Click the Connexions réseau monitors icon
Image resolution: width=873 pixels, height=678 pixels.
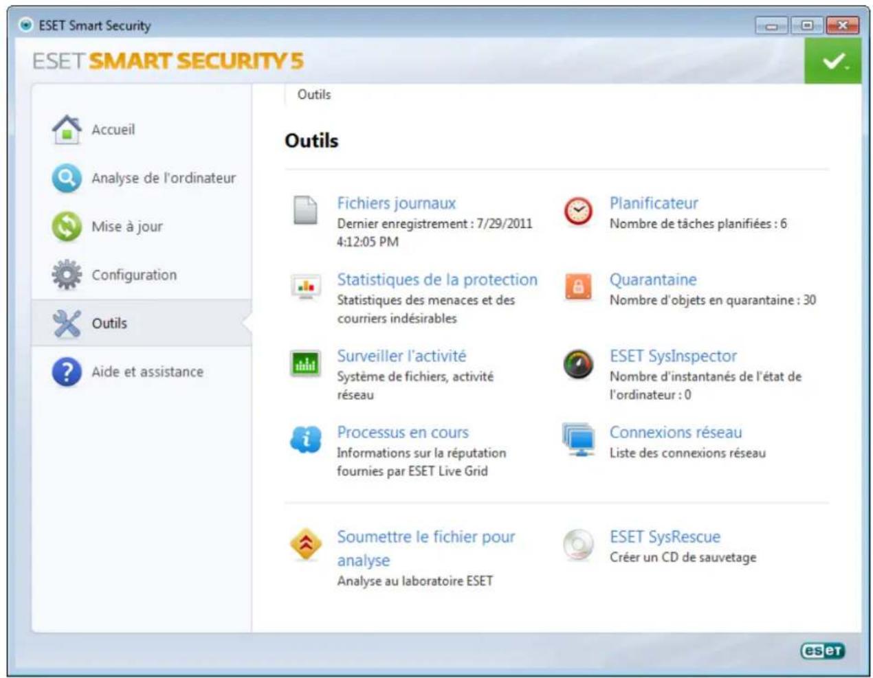pos(578,440)
